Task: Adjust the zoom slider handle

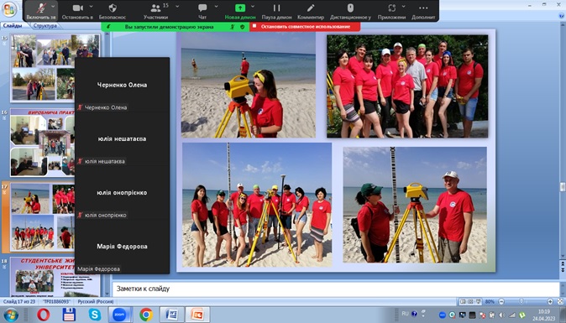Action: [521, 301]
